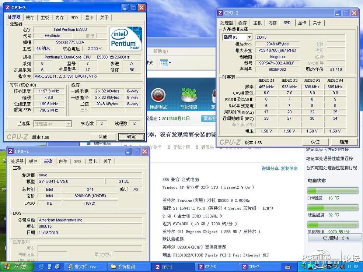Click 确定 button in processor CPU-Z window
Image resolution: width=363 pixels, height=272 pixels.
(x=131, y=137)
